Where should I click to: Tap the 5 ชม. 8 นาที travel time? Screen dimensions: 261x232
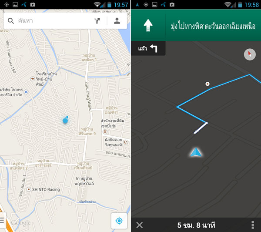click(196, 225)
